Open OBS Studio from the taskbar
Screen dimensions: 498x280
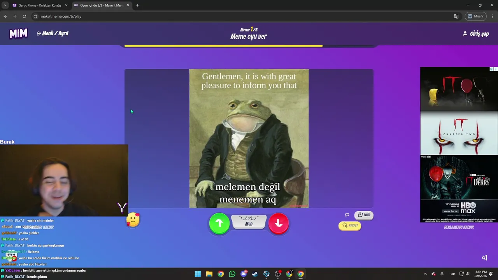278,274
